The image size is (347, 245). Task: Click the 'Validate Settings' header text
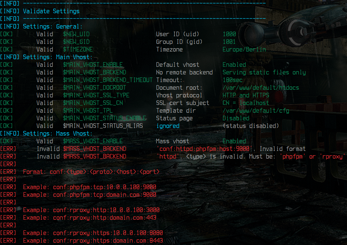(x=51, y=11)
